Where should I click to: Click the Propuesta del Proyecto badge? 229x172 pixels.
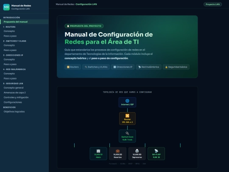tap(84, 26)
